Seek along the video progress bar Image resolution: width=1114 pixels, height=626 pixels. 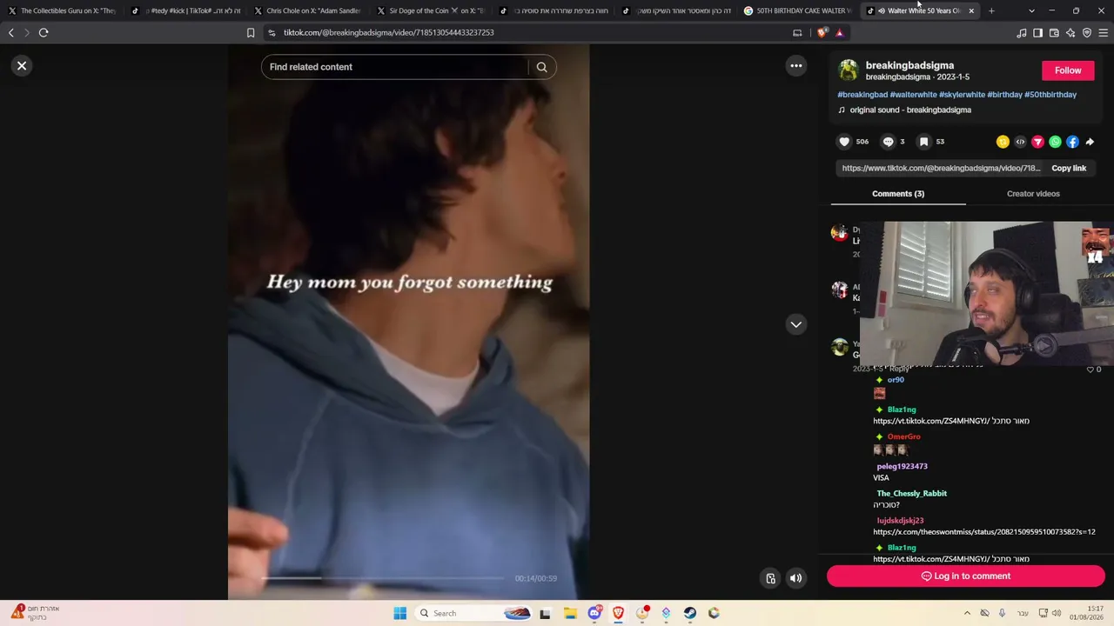point(383,578)
